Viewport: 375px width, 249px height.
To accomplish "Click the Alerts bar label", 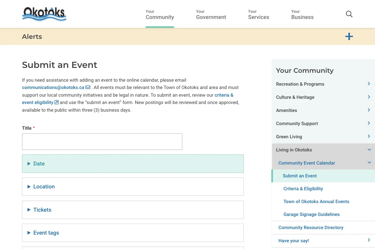I will (x=32, y=37).
